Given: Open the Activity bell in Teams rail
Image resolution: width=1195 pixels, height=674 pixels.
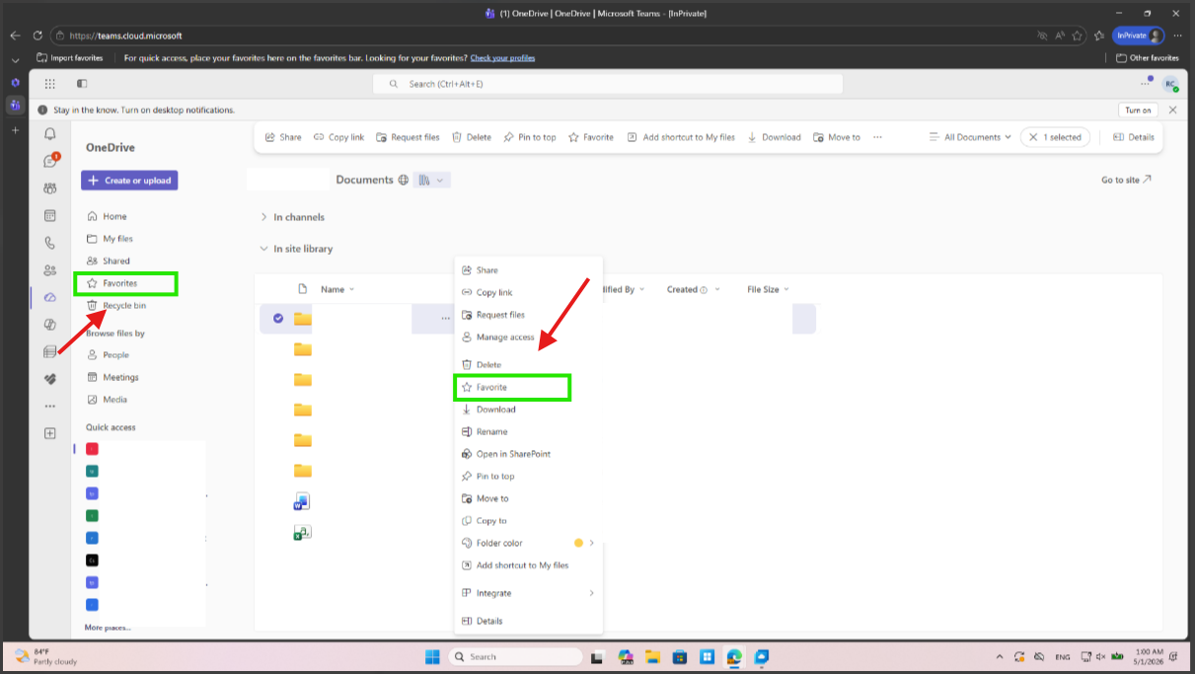Looking at the screenshot, I should pos(50,134).
